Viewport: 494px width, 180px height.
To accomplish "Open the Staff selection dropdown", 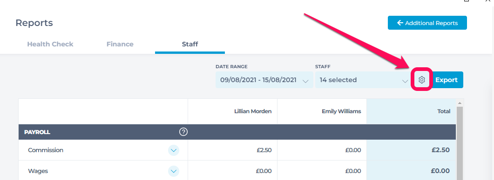I will tap(363, 80).
